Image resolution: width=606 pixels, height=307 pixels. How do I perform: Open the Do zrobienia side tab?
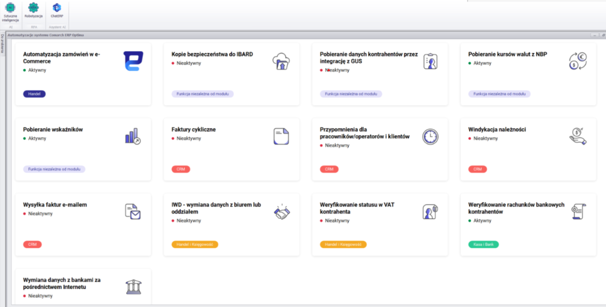[2, 44]
